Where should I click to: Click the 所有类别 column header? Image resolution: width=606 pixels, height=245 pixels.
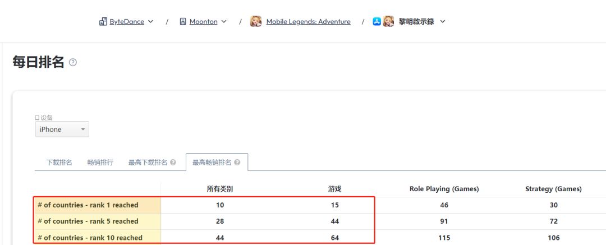tap(220, 189)
